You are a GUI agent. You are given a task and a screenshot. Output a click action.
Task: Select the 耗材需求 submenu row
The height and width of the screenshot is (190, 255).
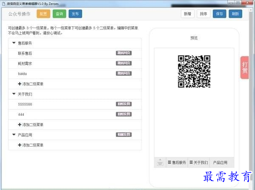coord(75,63)
